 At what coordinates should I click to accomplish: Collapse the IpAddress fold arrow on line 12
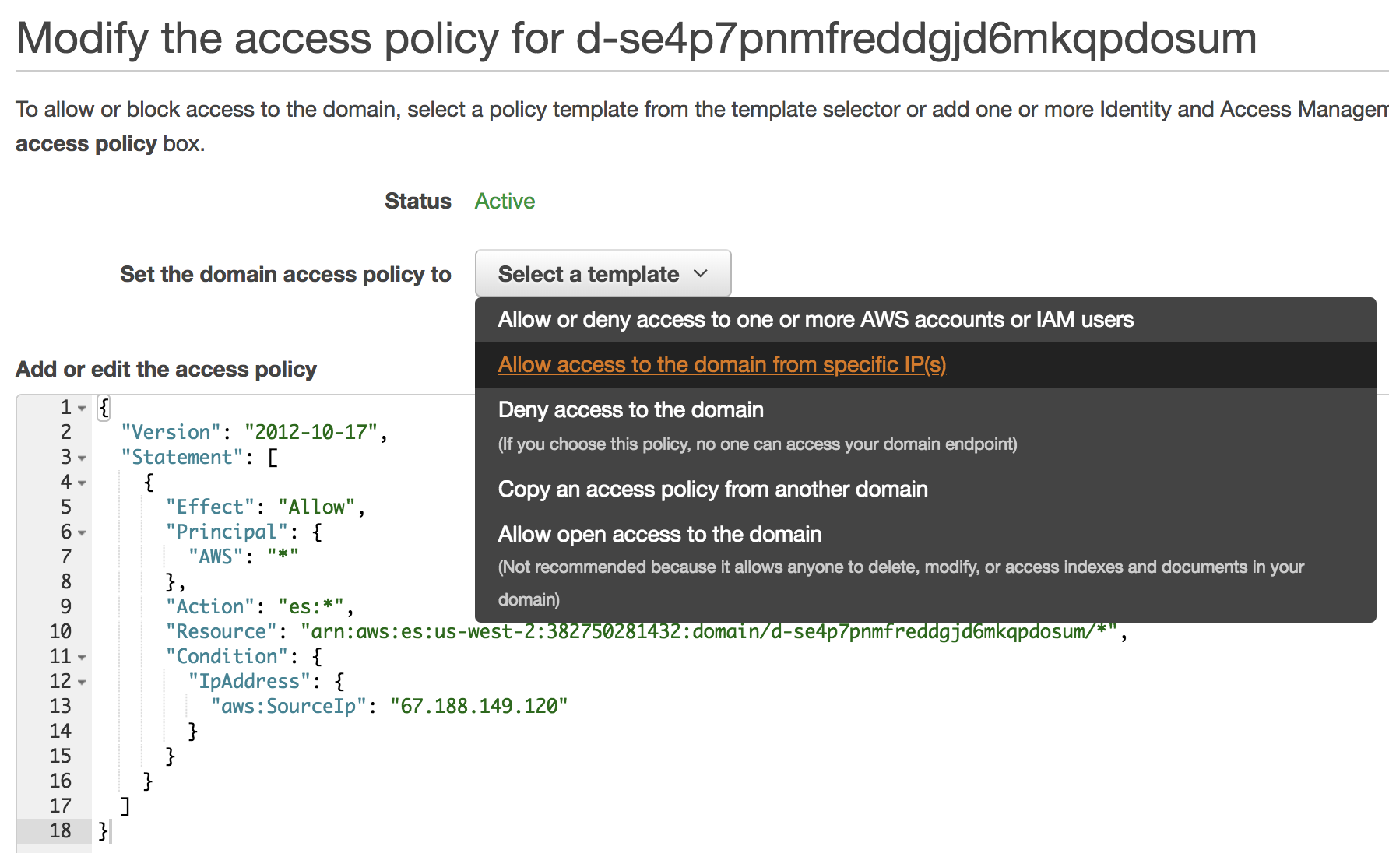[82, 683]
